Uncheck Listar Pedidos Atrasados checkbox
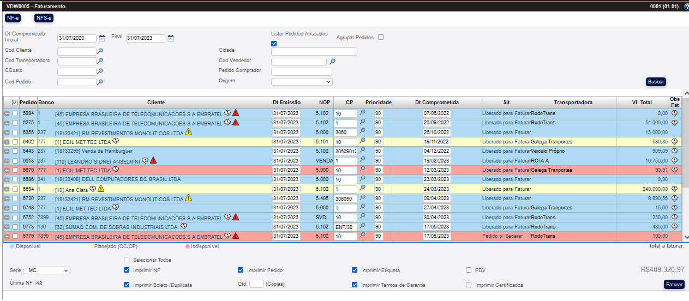Image resolution: width=689 pixels, height=301 pixels. [x=274, y=44]
